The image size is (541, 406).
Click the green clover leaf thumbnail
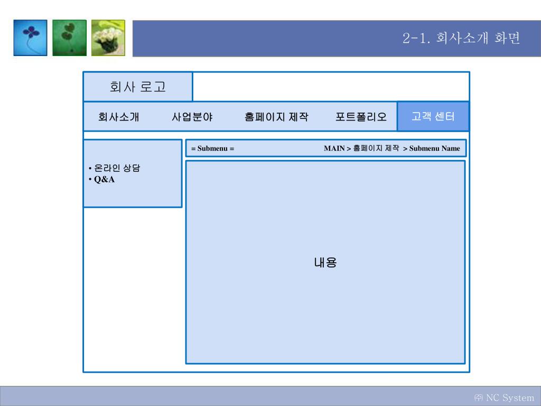click(69, 38)
